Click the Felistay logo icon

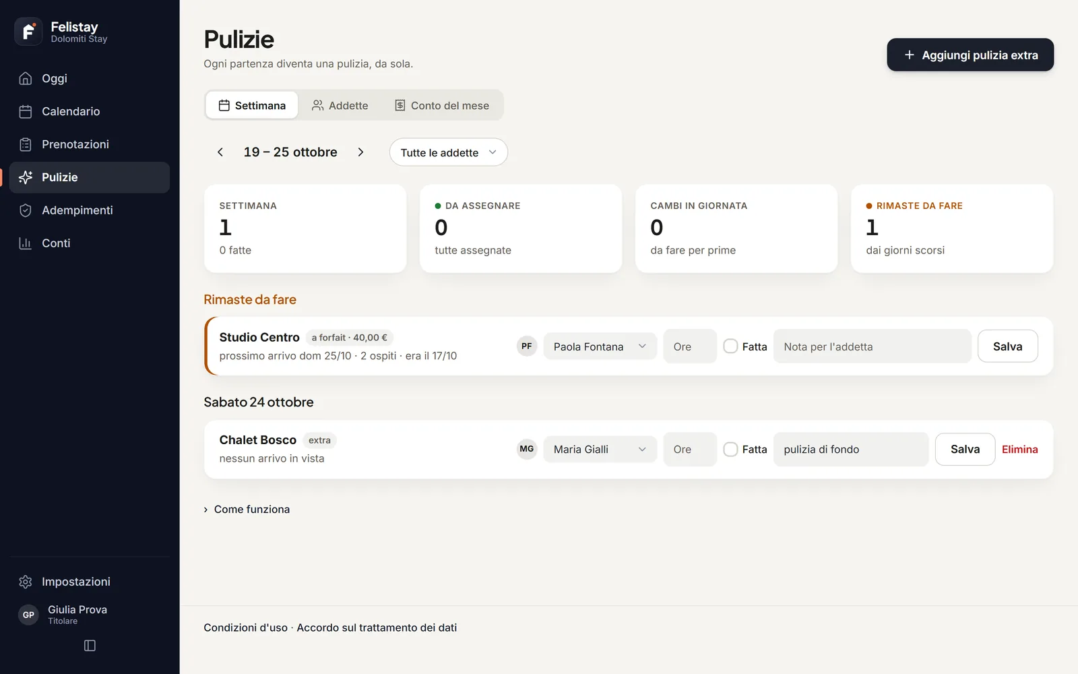[28, 32]
